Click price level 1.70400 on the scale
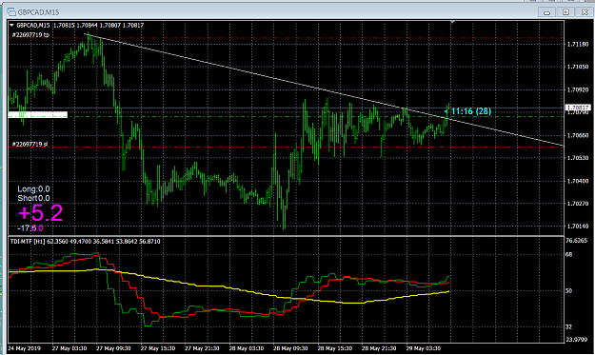Image resolution: width=595 pixels, height=355 pixels. (578, 181)
